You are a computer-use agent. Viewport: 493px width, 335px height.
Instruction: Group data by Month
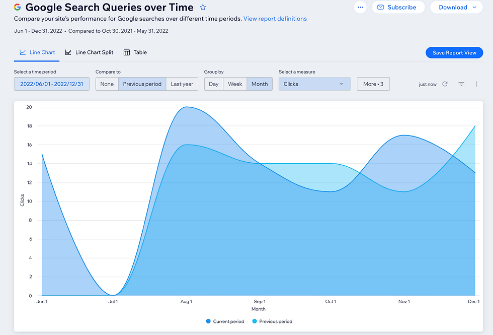coord(260,84)
